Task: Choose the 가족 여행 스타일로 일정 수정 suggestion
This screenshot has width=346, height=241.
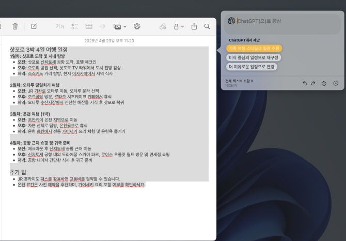Action: tap(254, 49)
